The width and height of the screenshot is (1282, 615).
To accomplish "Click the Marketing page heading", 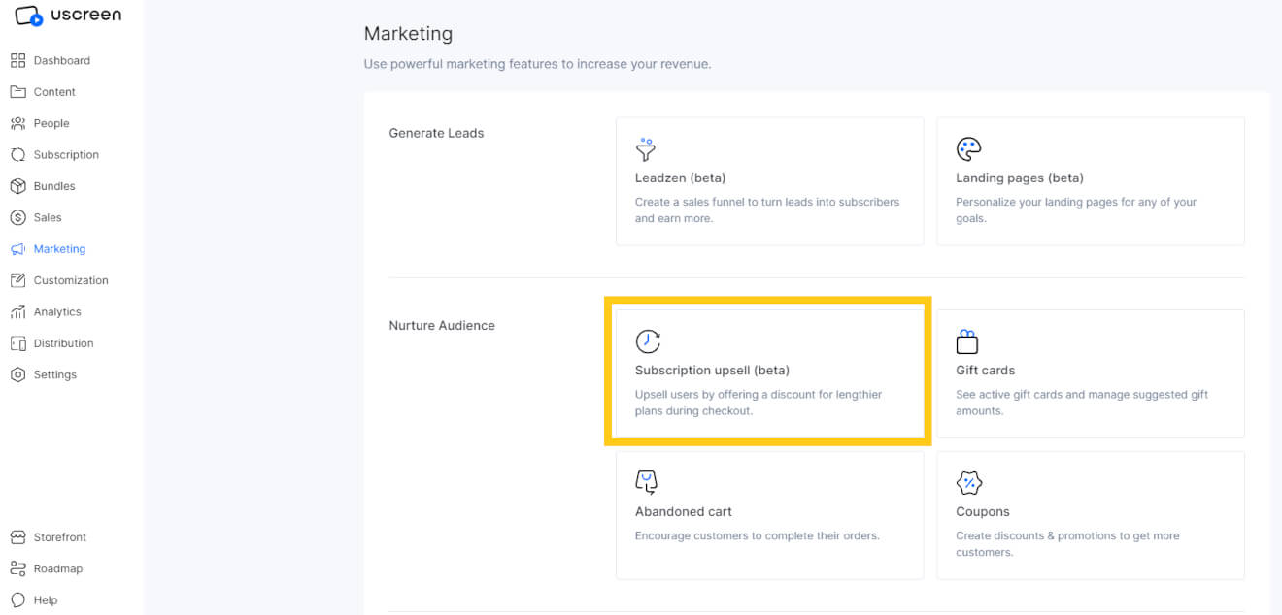I will point(408,33).
